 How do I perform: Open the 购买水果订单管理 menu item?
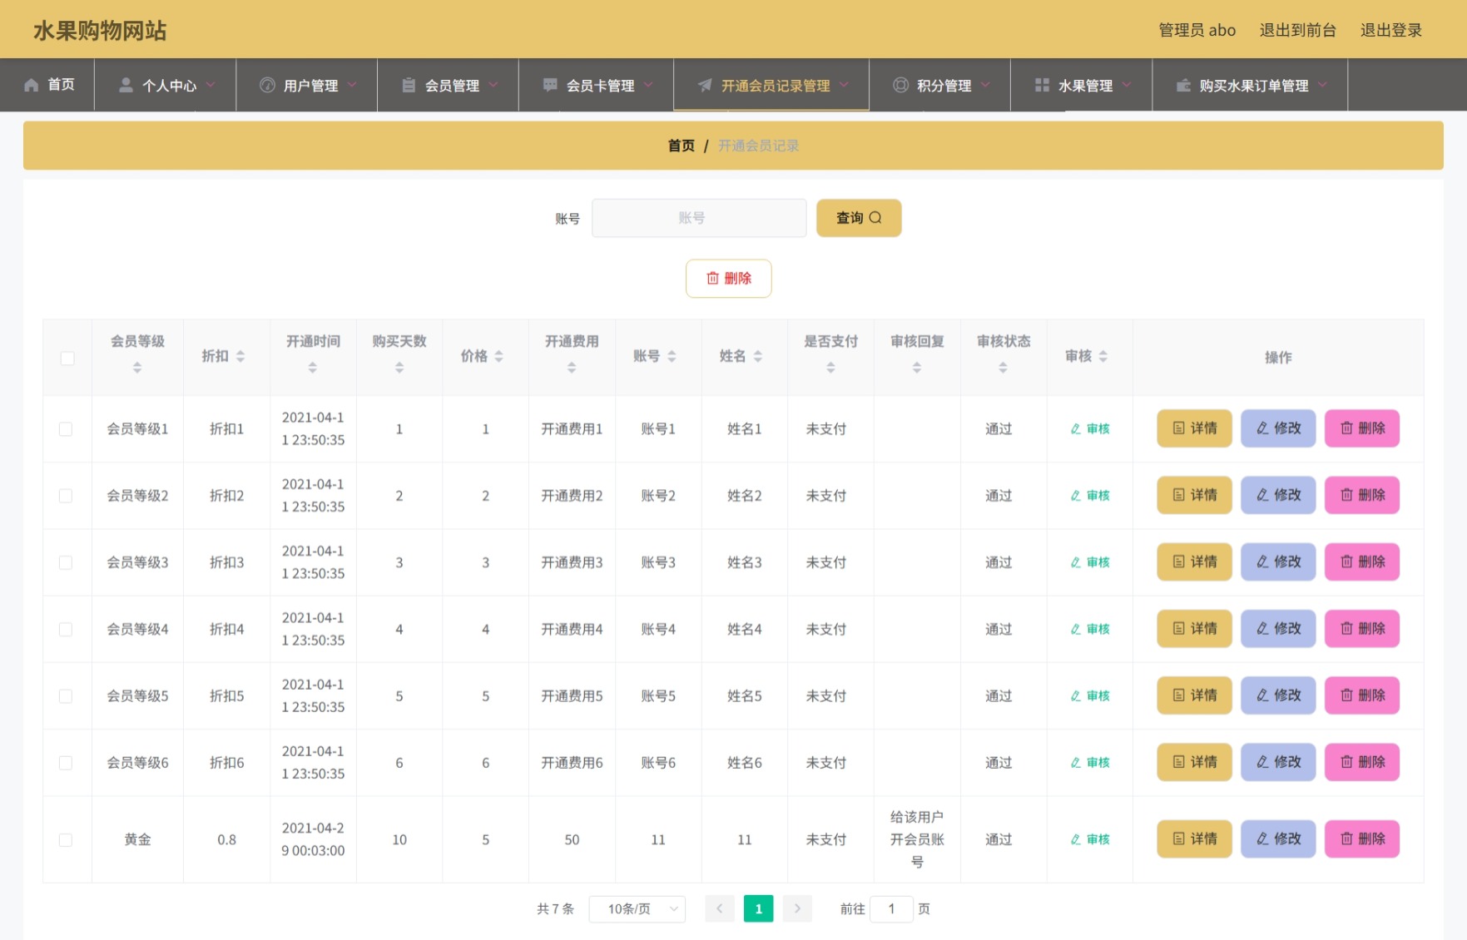1250,85
